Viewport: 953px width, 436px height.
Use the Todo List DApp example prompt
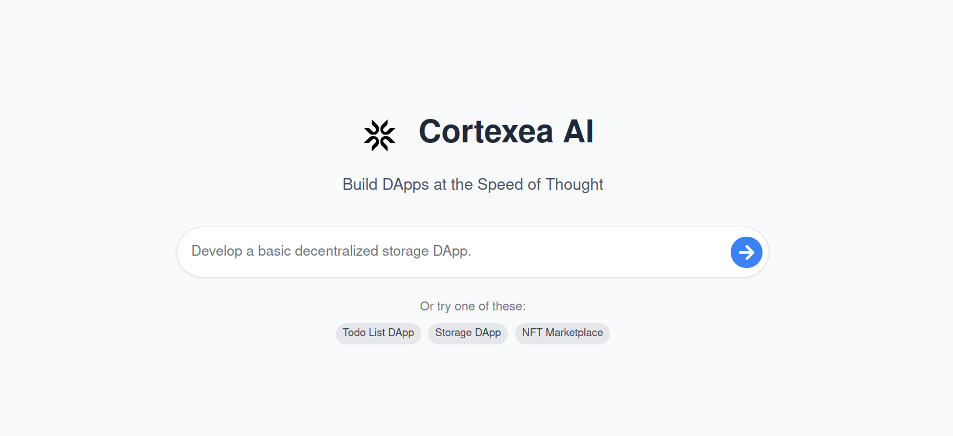point(378,333)
